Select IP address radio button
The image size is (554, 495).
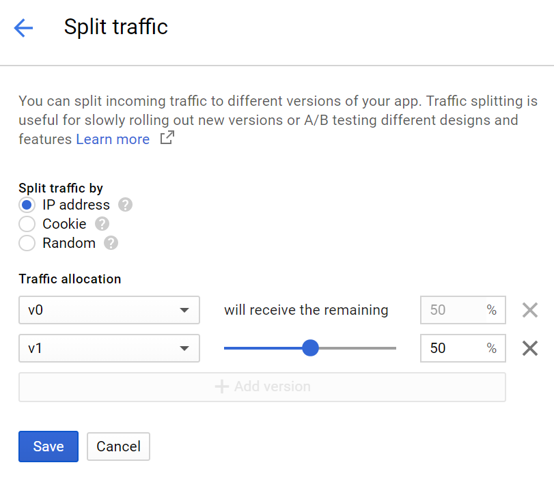tap(27, 205)
